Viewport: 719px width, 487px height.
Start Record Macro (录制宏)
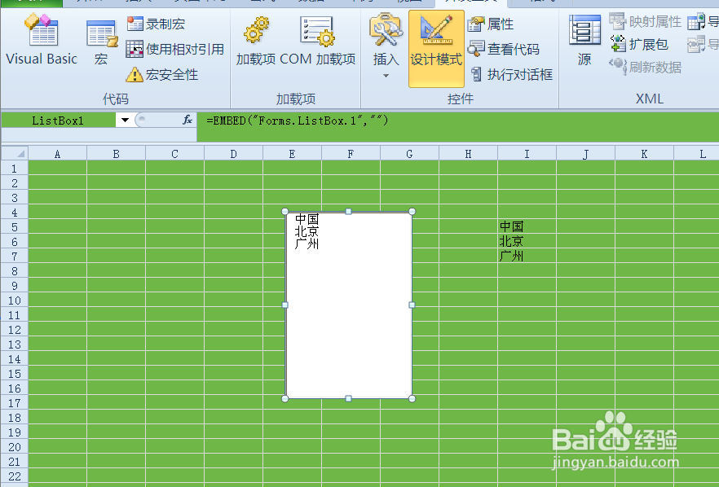(156, 24)
